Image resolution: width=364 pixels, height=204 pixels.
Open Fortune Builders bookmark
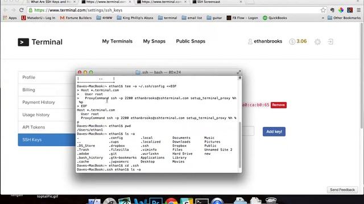tap(76, 18)
